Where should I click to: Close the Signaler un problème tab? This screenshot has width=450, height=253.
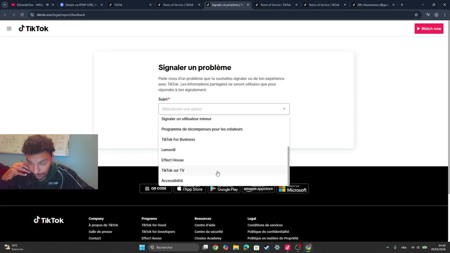248,5
